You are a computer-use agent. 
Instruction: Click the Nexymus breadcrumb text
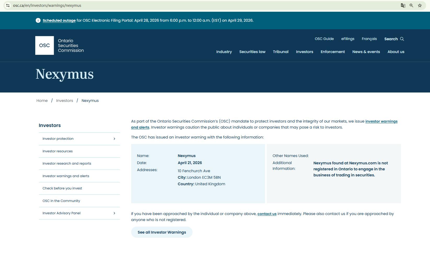point(90,101)
